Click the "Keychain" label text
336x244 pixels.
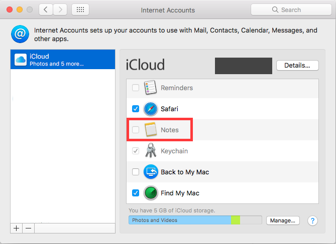174,151
